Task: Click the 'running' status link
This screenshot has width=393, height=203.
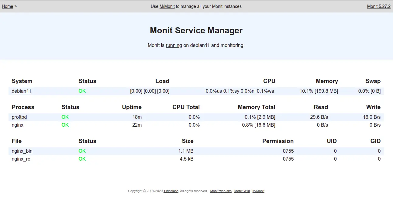Action: pos(174,45)
